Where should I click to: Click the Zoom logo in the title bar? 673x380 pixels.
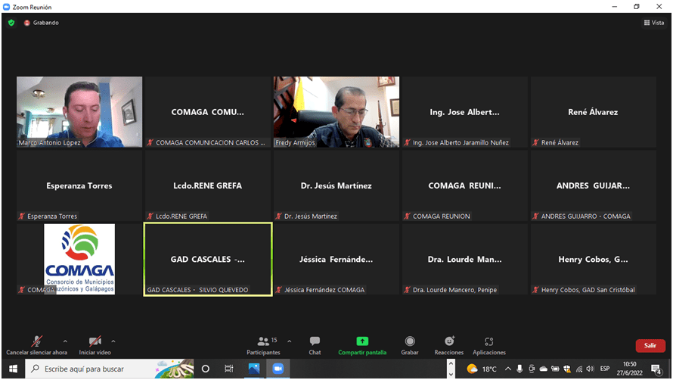click(x=7, y=7)
